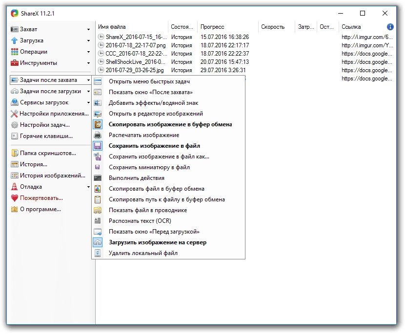The width and height of the screenshot is (405, 334).
Task: Disable Скопировать изображение в буфер обмена task
Action: tap(168, 124)
